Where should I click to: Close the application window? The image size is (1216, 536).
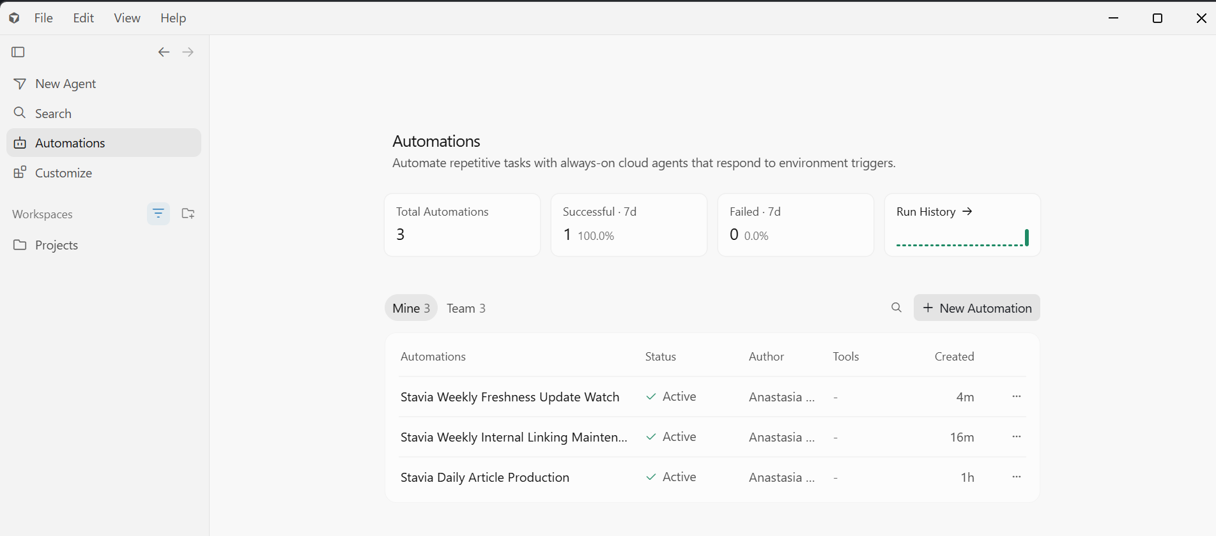click(1201, 18)
